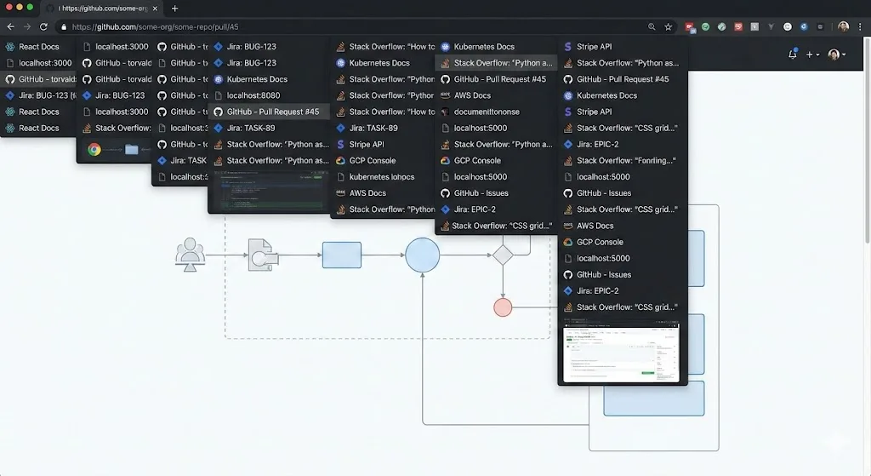Image resolution: width=871 pixels, height=476 pixels.
Task: Select the localhost:8080 entry
Action: 253,95
